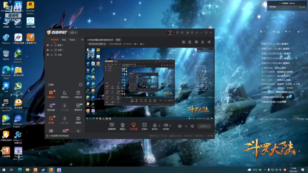Switch to 我的场景 tab

(54, 40)
